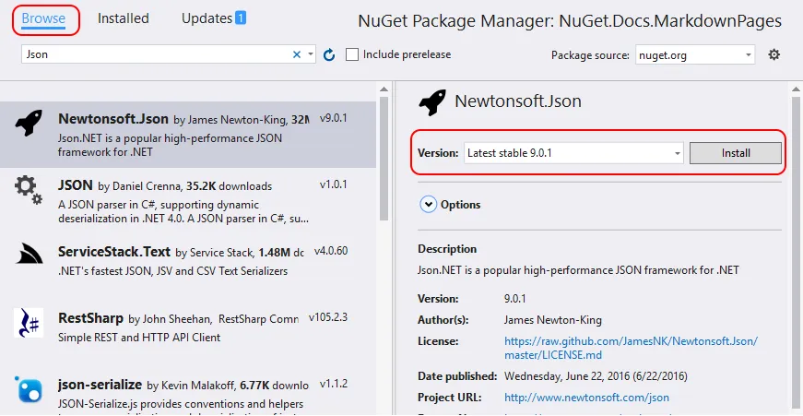Click the v105.2.3 version of RestSharp
The height and width of the screenshot is (416, 803).
tap(328, 317)
